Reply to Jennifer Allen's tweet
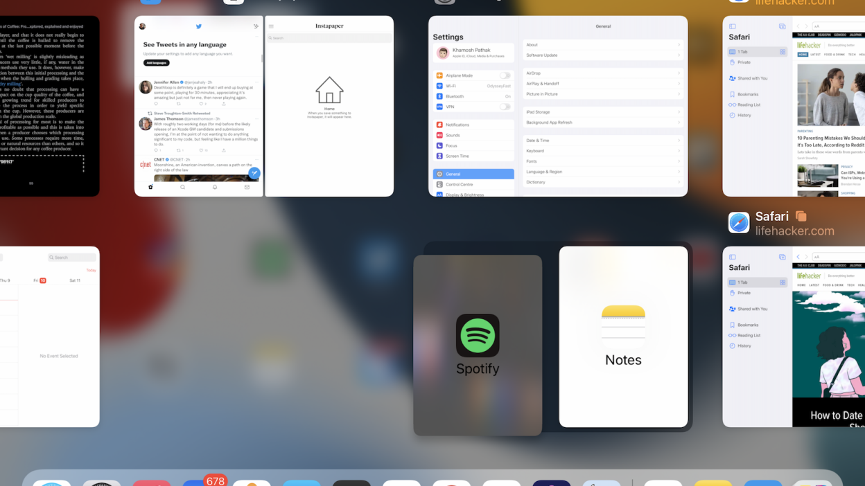Viewport: 865px width, 486px height. point(156,104)
